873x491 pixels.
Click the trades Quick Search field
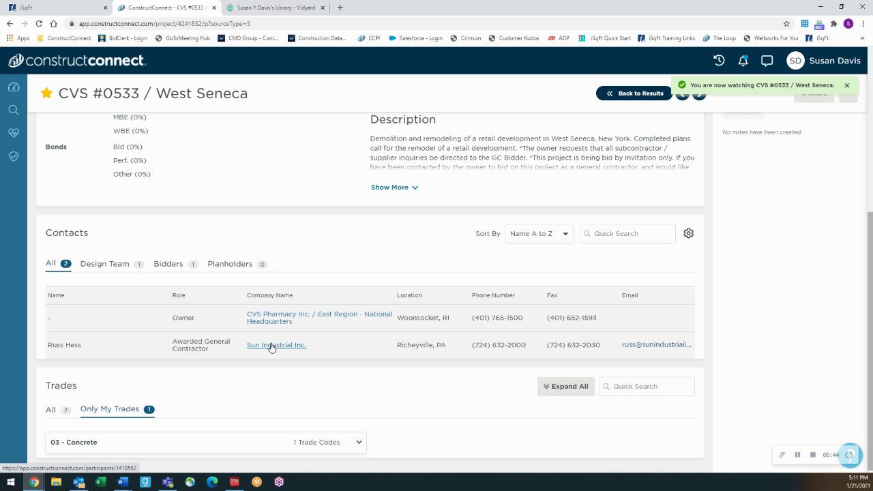647,386
